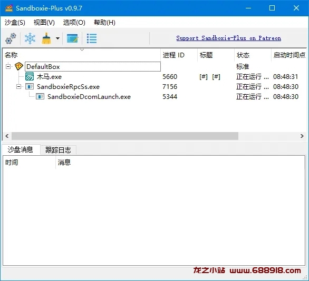Viewport: 309px width, 281px height.
Task: Click 正在运行 status of 木马.exe
Action: pos(253,76)
